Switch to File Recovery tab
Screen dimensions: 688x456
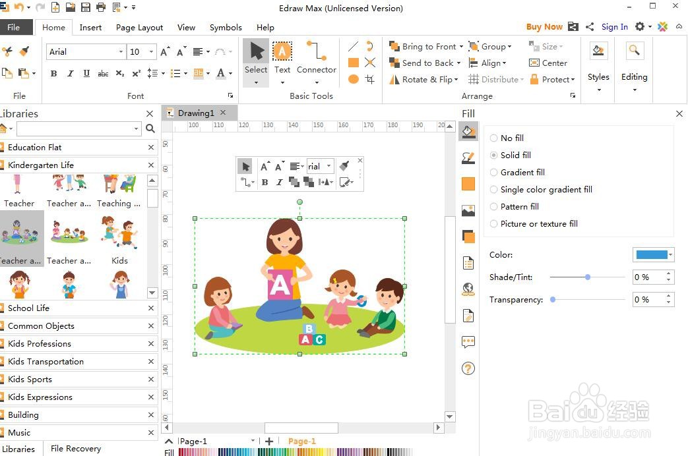[75, 449]
